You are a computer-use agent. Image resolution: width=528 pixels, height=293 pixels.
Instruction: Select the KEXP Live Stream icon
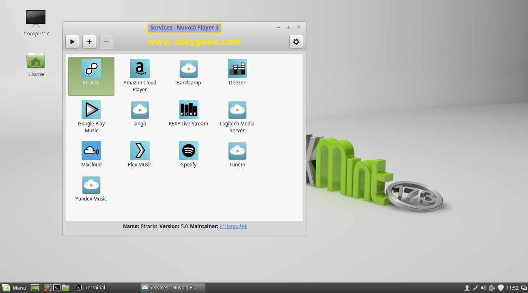(189, 110)
